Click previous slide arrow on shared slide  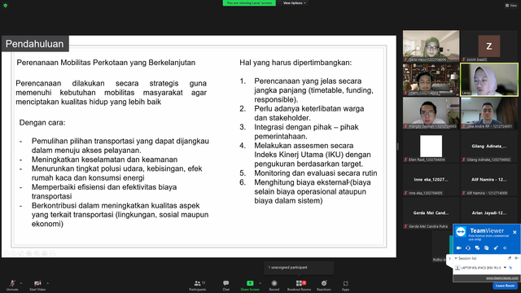click(x=6, y=253)
